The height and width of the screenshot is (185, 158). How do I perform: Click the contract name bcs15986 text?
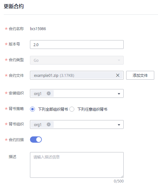38,29
